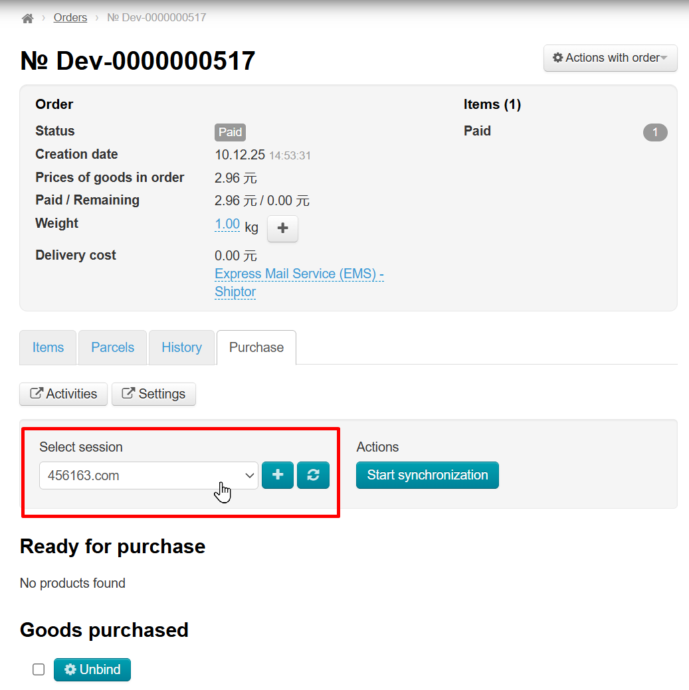Open Activities in external window
Viewport: 689px width, 690px height.
pos(64,394)
